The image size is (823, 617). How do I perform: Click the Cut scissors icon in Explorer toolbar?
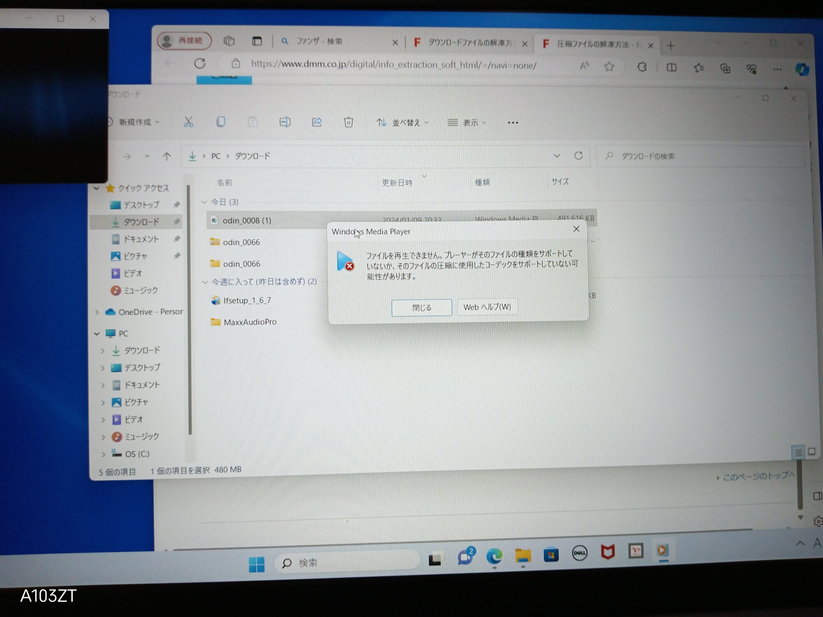[188, 122]
